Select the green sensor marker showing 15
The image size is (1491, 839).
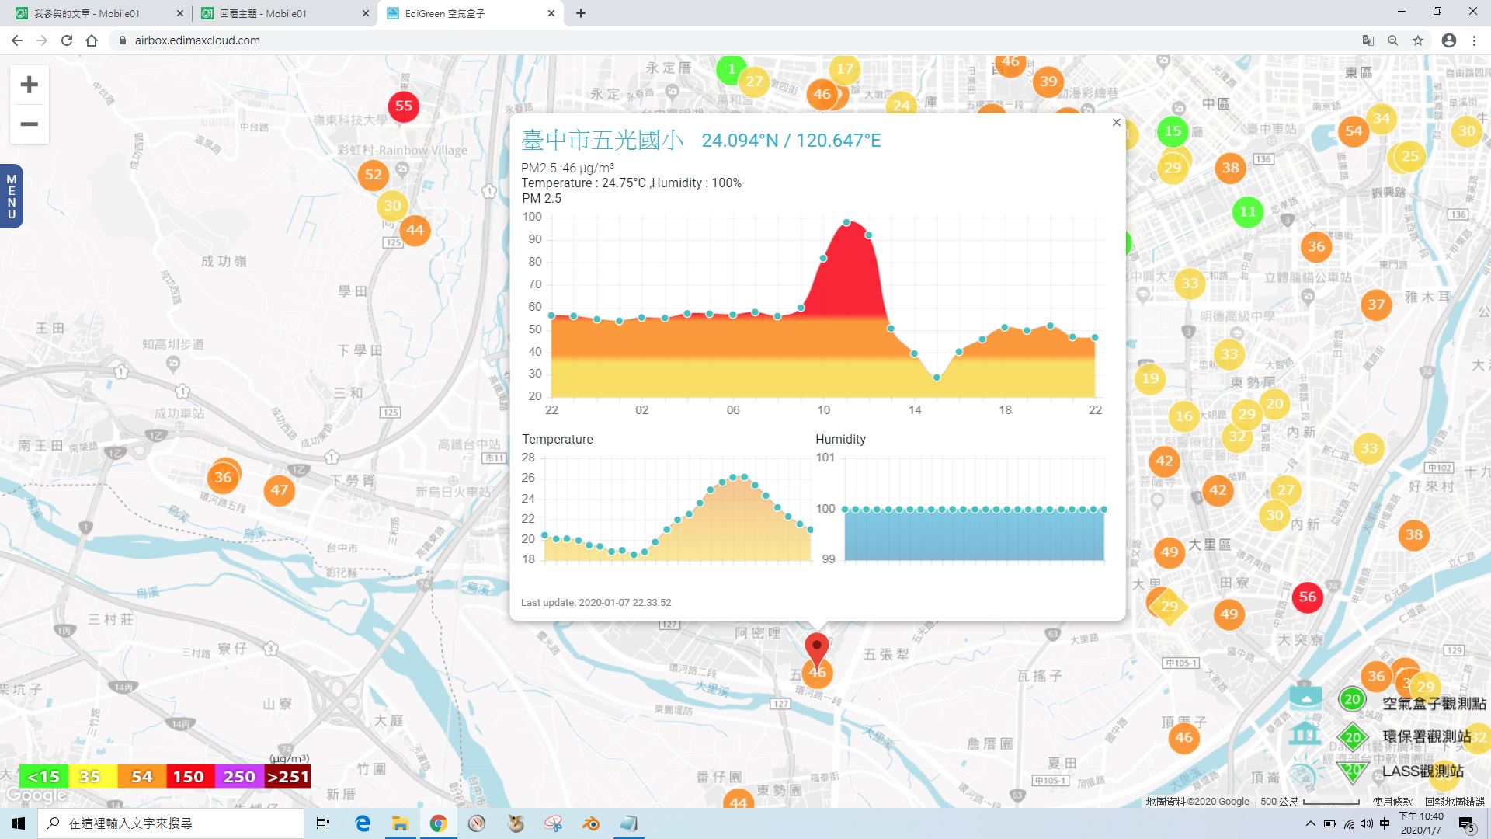click(1173, 131)
